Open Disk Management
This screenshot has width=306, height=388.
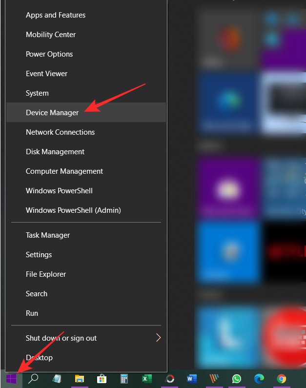[55, 152]
